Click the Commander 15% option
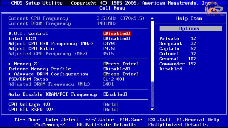 click(178, 64)
